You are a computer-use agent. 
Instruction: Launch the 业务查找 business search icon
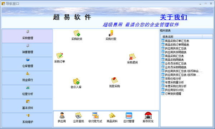coord(78,117)
